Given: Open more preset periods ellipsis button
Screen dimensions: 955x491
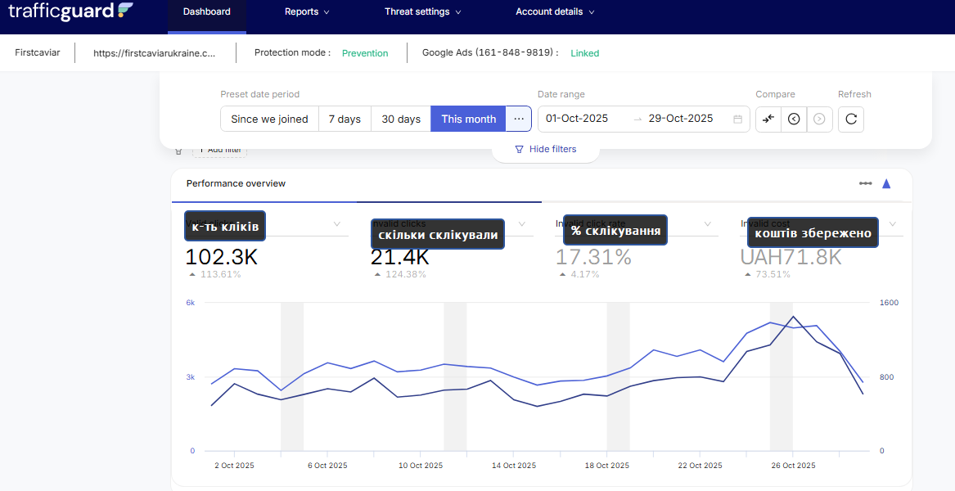Looking at the screenshot, I should tap(519, 119).
